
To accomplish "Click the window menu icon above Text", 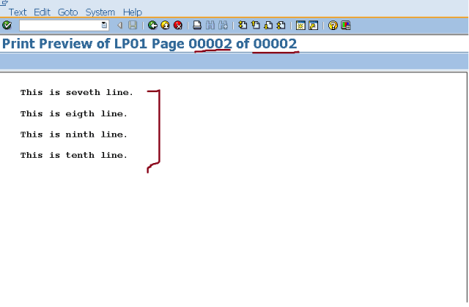I will click(4, 3).
